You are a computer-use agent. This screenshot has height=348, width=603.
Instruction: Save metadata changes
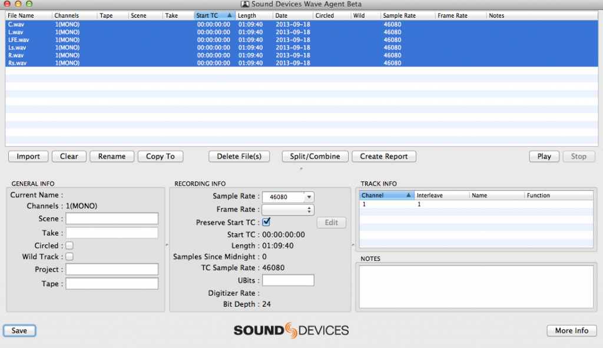point(19,331)
